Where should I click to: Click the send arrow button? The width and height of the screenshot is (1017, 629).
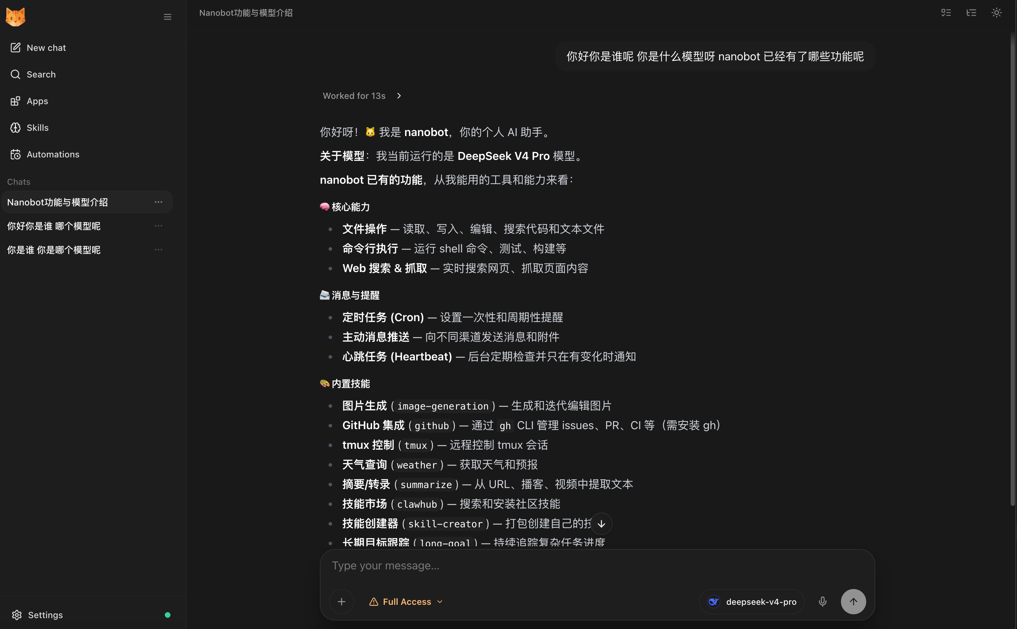(x=854, y=602)
